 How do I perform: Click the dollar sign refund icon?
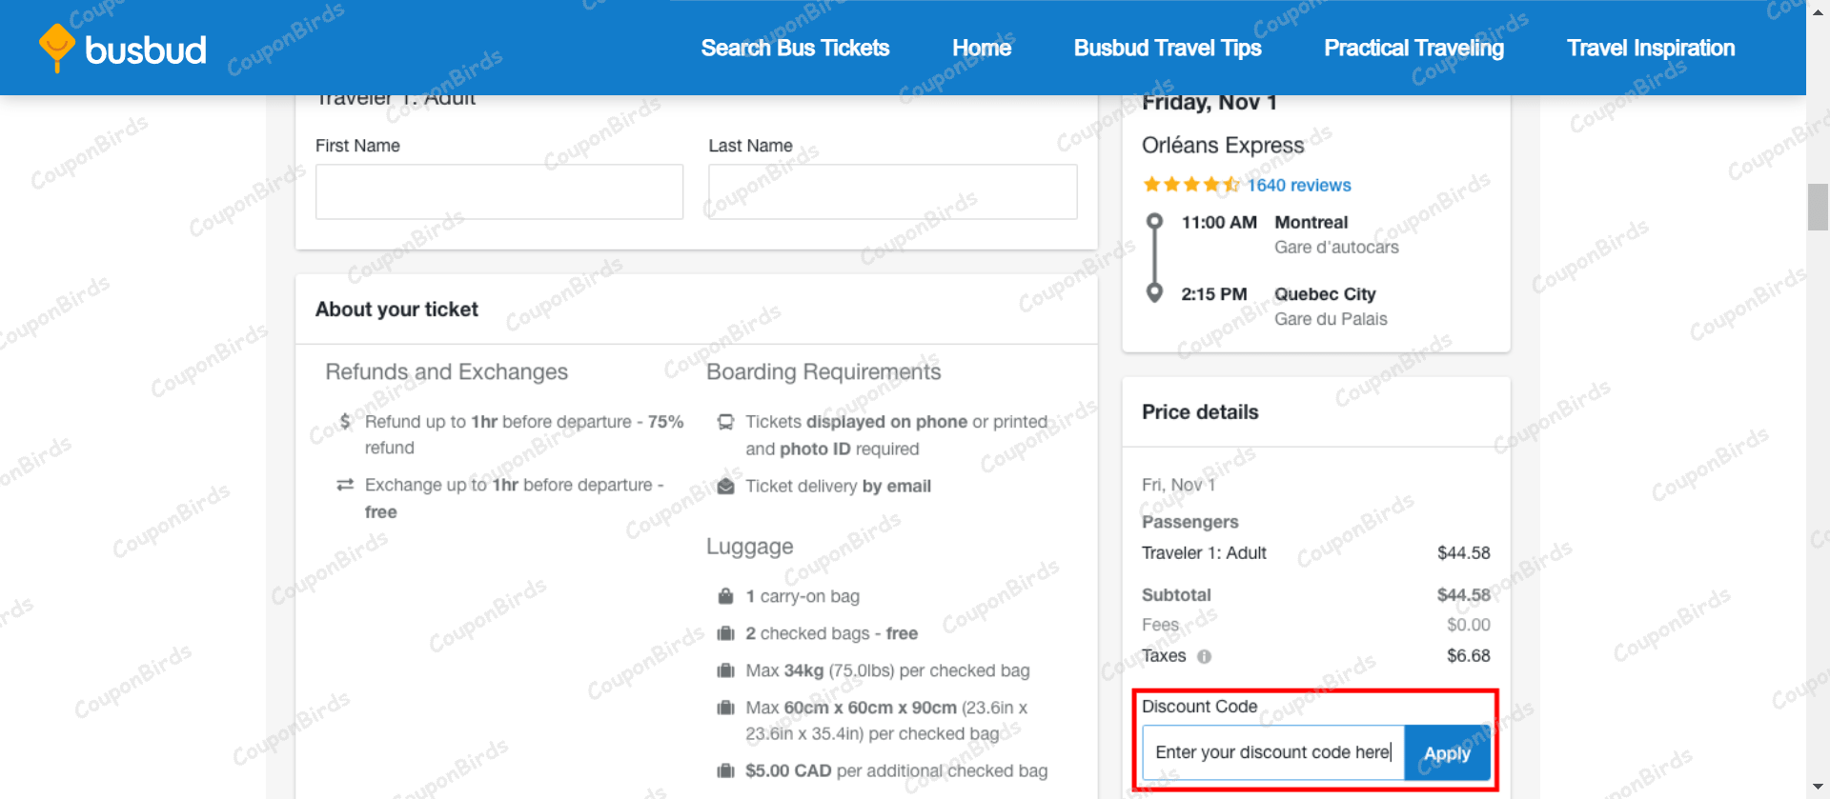345,422
